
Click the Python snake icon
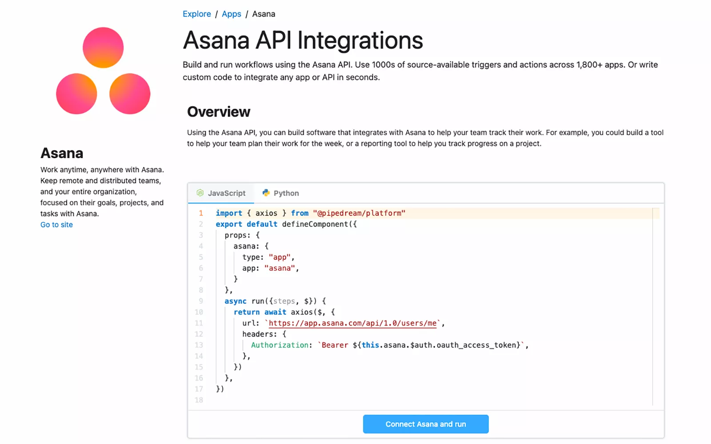(x=266, y=193)
